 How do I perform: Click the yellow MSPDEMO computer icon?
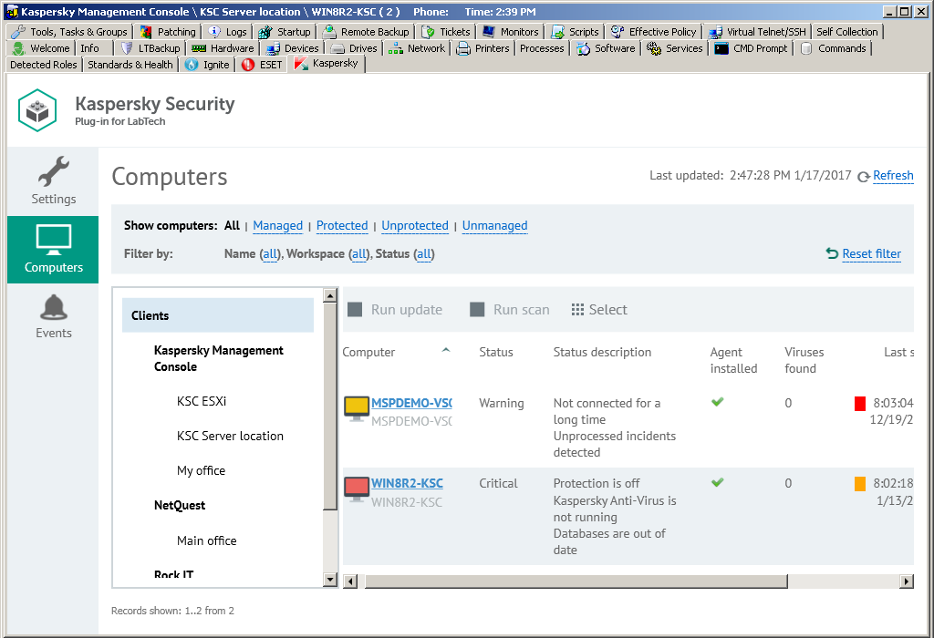coord(356,407)
